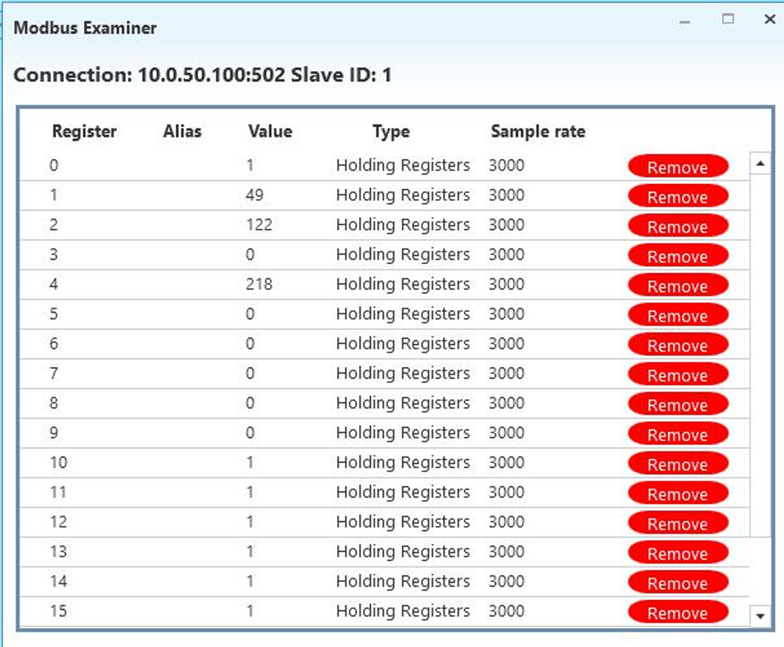The image size is (784, 647).
Task: Remove register 15 at bottom of list
Action: [x=678, y=612]
